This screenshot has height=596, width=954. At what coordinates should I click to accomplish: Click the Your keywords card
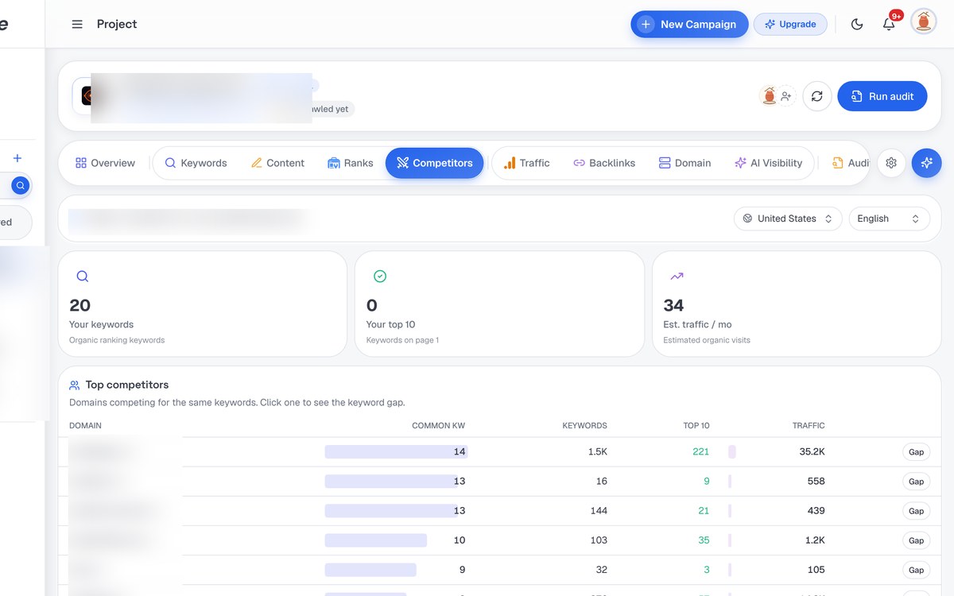(x=203, y=304)
